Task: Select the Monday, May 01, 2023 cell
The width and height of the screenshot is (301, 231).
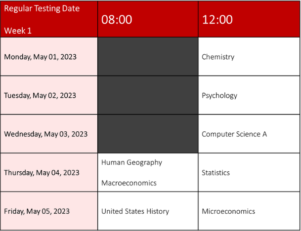Action: point(40,57)
